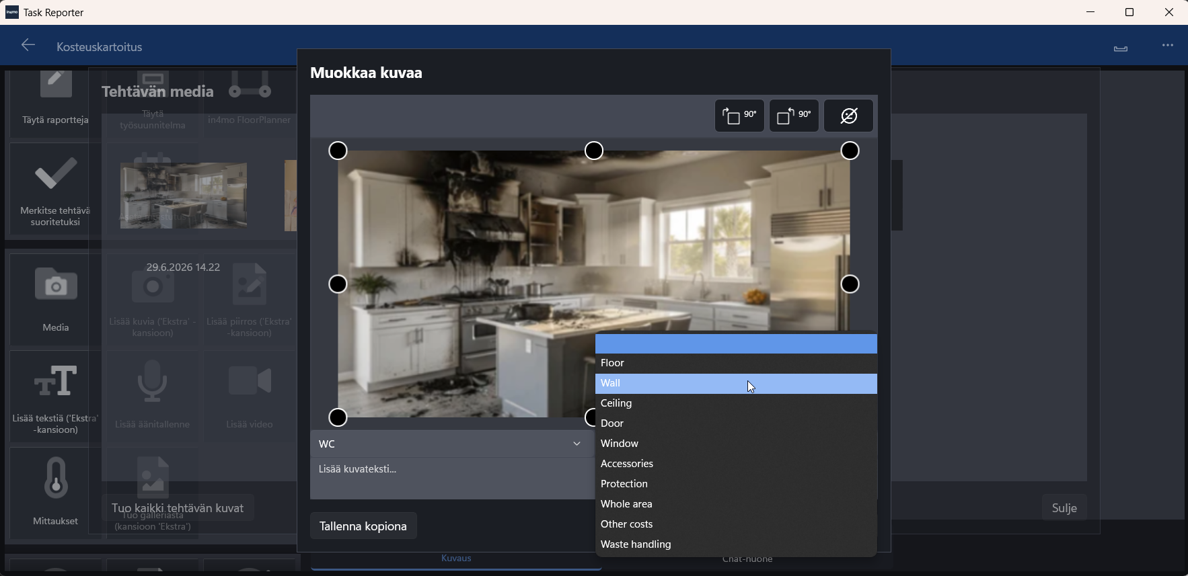Viewport: 1188px width, 576px height.
Task: Open the three-dot more options menu
Action: tap(1168, 46)
